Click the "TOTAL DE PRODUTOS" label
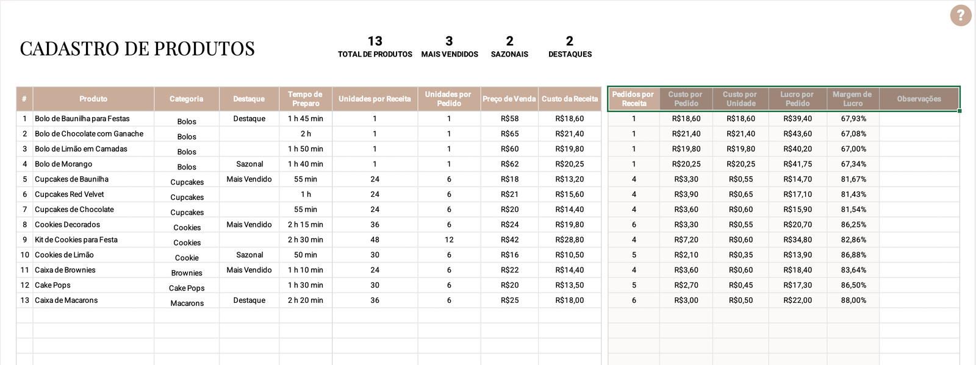 [375, 54]
